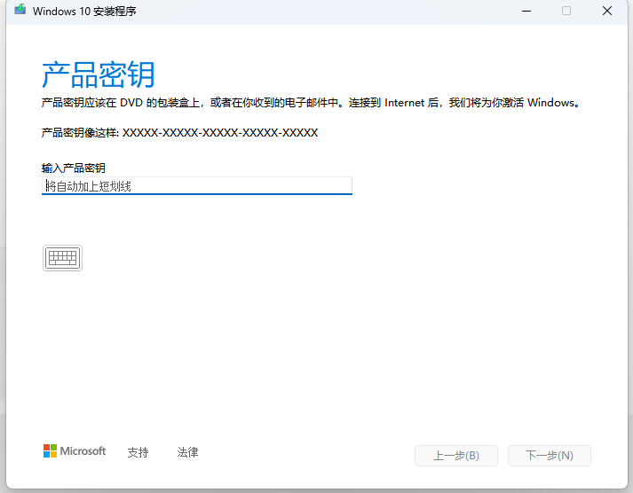The height and width of the screenshot is (493, 633).
Task: Click the product key input field
Action: pyautogui.click(x=196, y=186)
